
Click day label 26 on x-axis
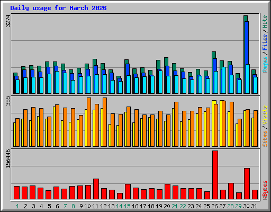tap(214, 206)
